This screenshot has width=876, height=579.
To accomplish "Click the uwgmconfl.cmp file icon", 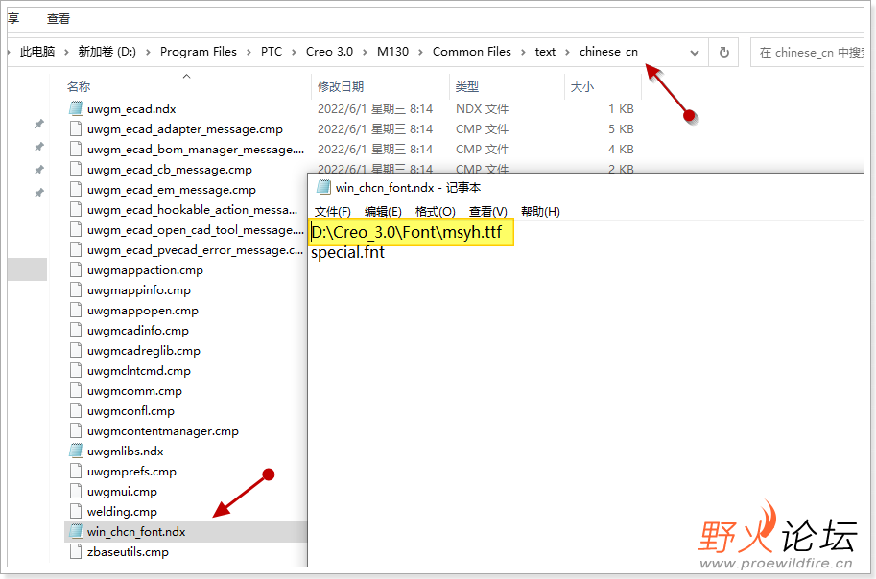I will (76, 410).
